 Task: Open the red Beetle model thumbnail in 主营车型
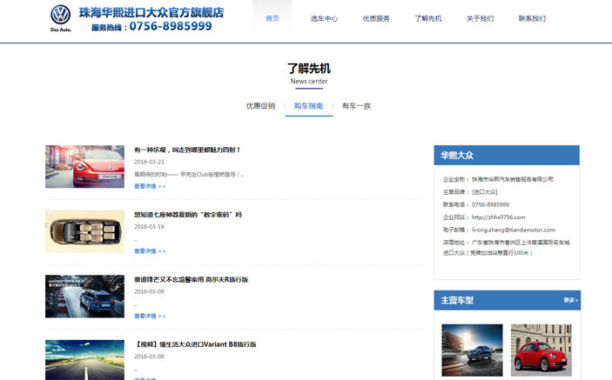click(541, 350)
